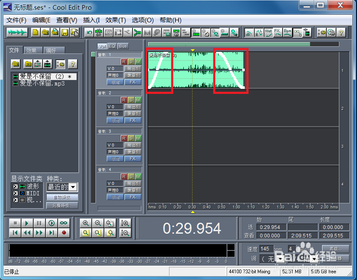Zoom in vertically
Viewport: 357px width, 280px height.
(125, 223)
